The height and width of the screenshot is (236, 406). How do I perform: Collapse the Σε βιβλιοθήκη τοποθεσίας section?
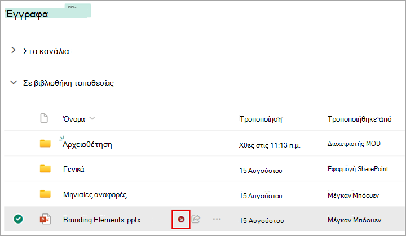14,83
